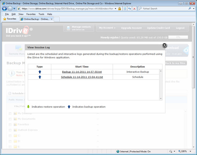Viewport: 197px width, 155px height.
Task: Click the Interactive Backup description cell
Action: coord(138,72)
